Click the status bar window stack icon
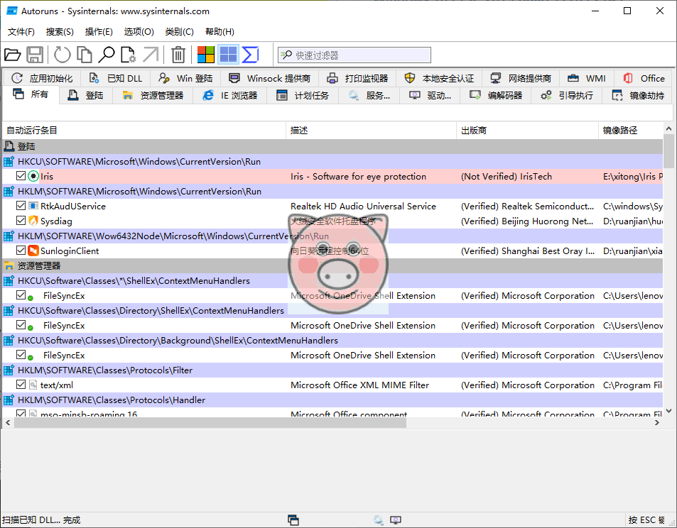677x528 pixels. coord(293,520)
